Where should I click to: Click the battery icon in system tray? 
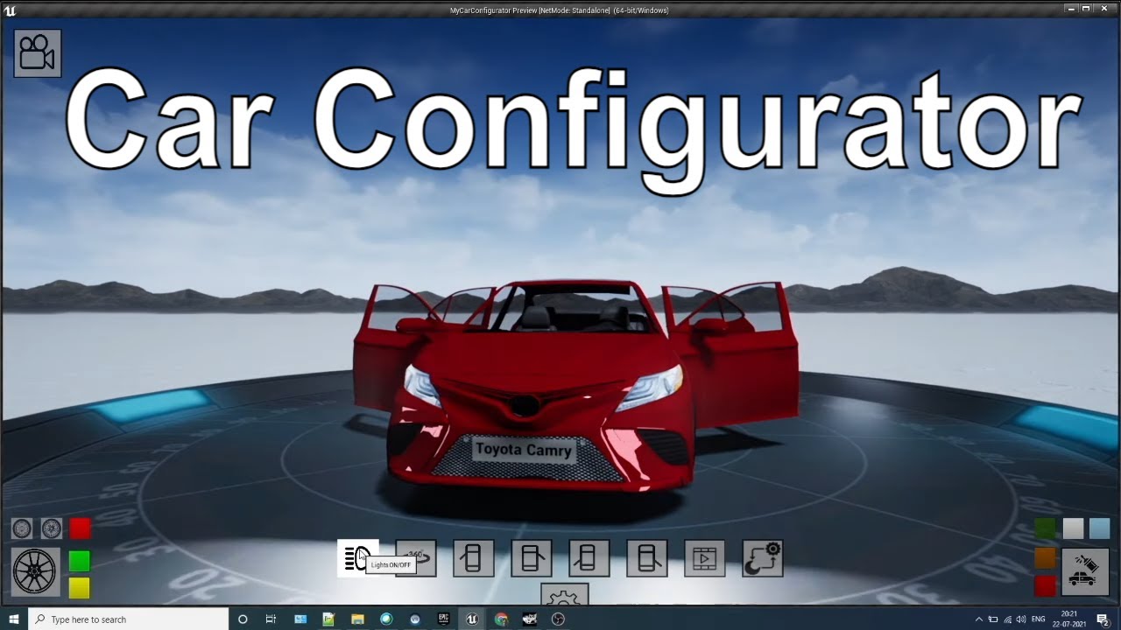pyautogui.click(x=993, y=619)
